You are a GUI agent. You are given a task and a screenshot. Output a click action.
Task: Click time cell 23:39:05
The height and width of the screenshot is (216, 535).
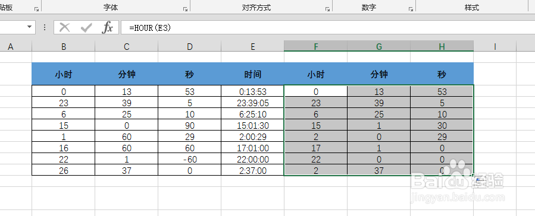253,103
